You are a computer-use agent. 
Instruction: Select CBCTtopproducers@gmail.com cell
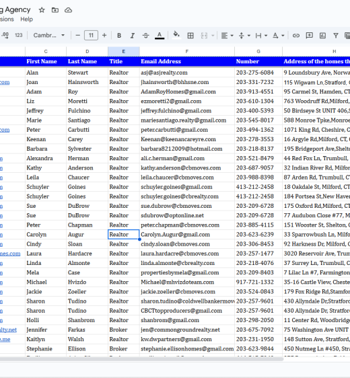(x=187, y=311)
